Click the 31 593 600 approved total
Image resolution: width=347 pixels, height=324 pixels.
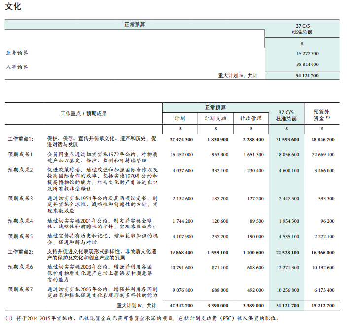tap(287, 140)
